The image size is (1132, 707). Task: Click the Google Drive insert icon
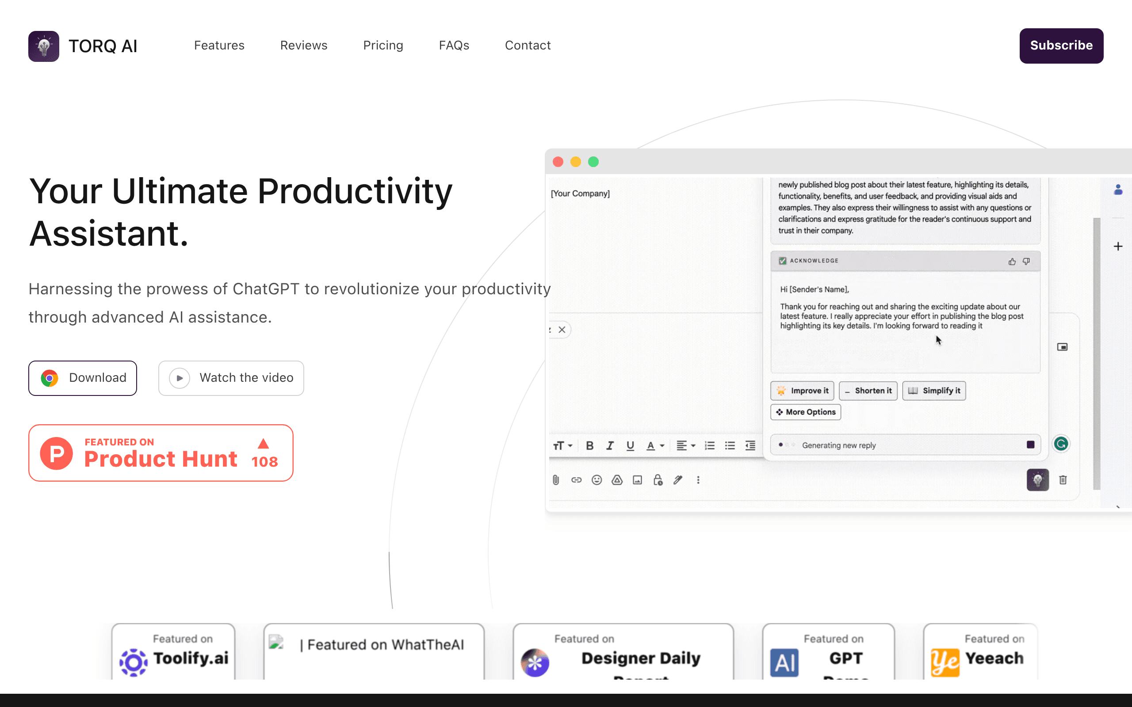[617, 480]
